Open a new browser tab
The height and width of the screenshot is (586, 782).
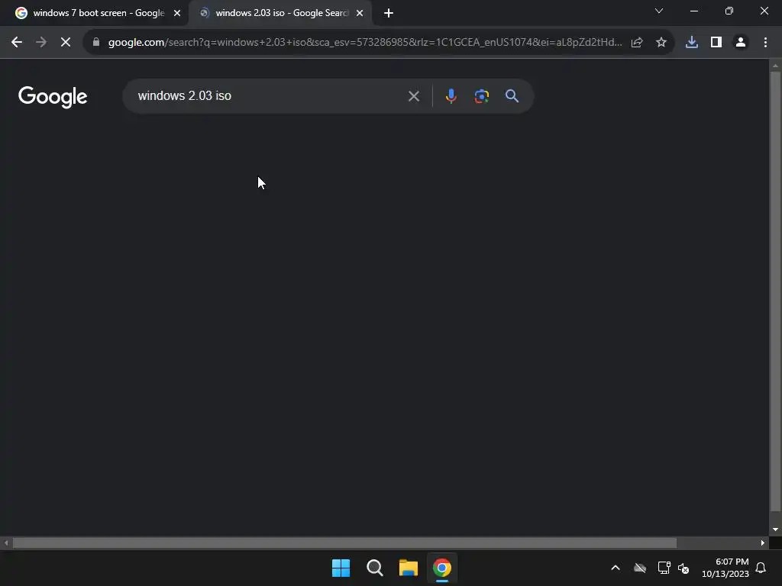389,14
